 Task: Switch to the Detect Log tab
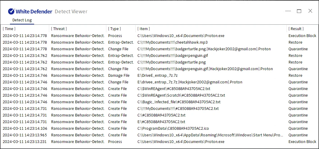(x=22, y=20)
